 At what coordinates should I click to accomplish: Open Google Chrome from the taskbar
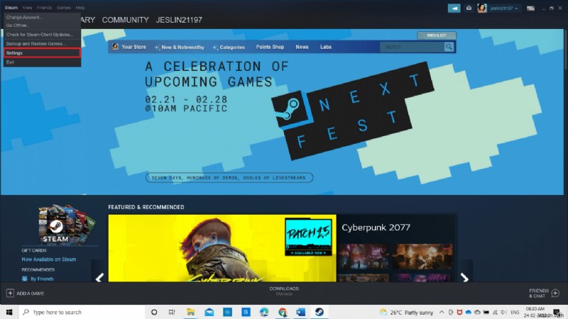tap(283, 312)
